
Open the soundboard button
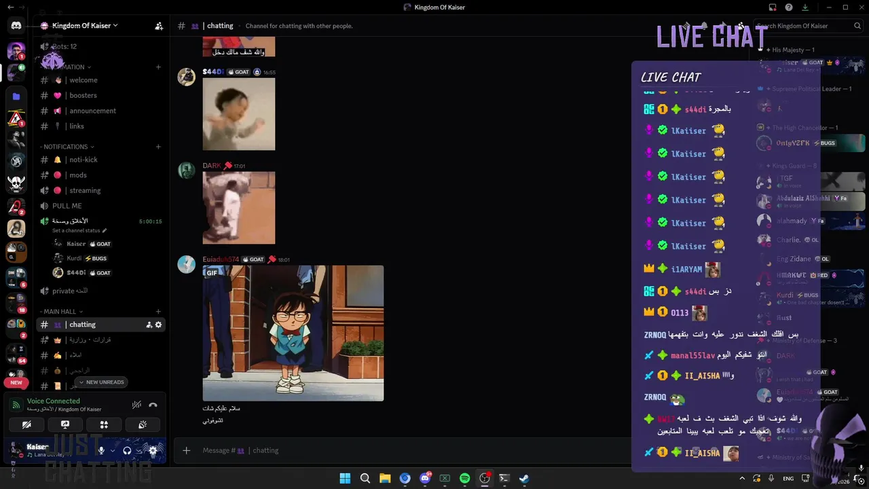click(143, 424)
